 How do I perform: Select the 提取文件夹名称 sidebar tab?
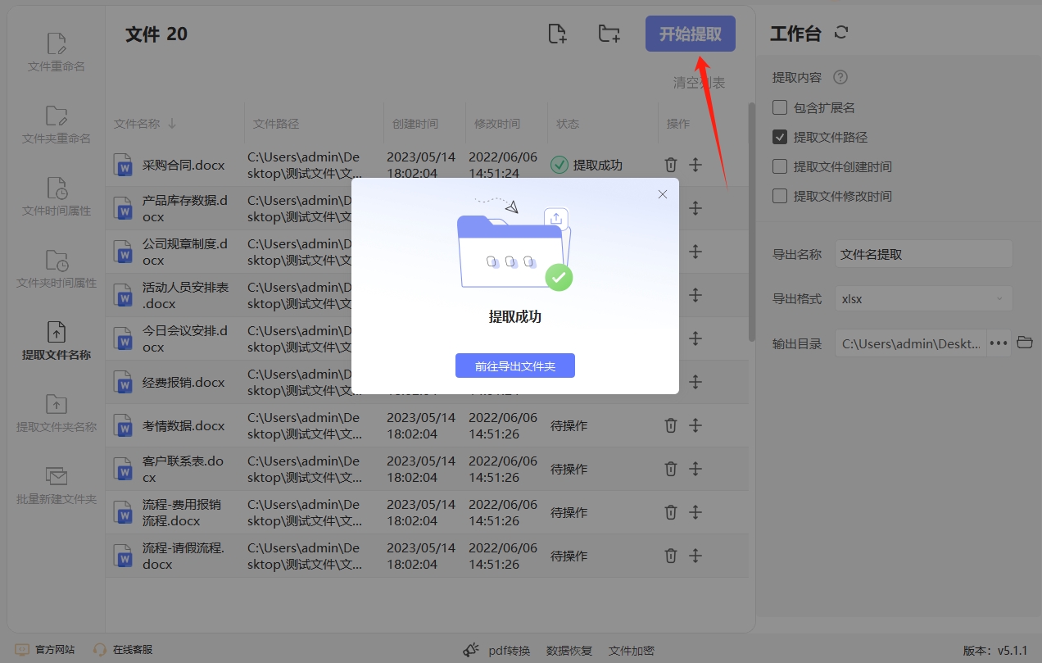point(57,413)
